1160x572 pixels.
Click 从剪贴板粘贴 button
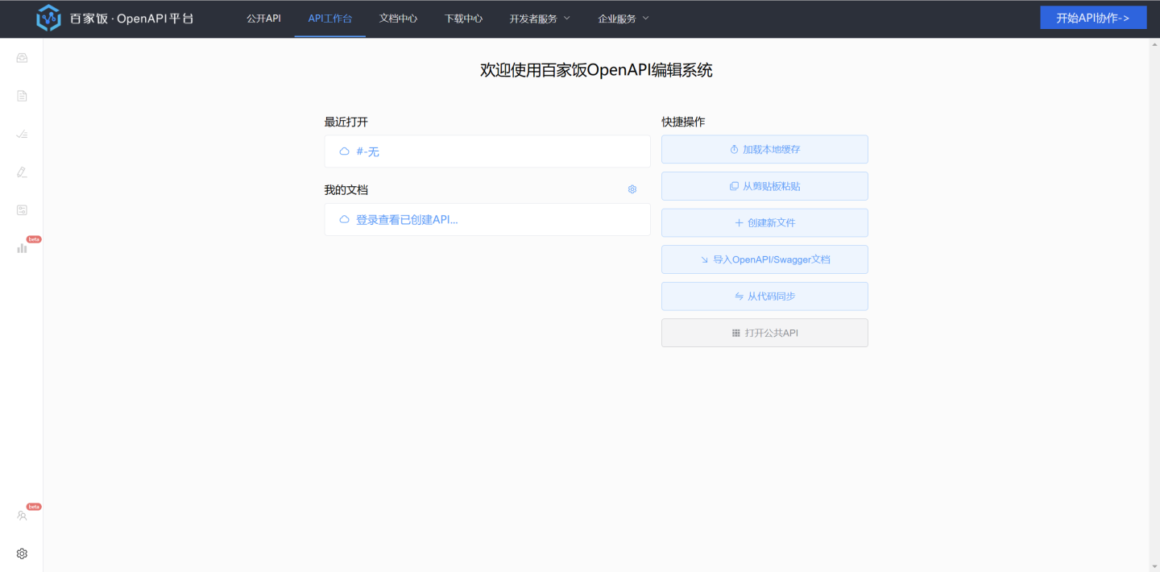[764, 186]
